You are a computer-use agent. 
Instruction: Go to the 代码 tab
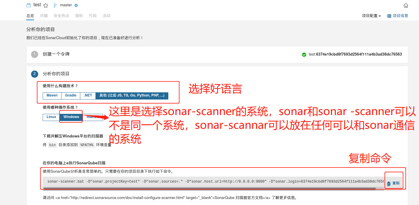pyautogui.click(x=93, y=16)
